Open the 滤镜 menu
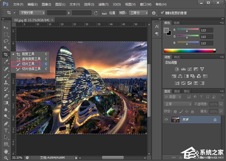226x161 pixels. [103, 4]
